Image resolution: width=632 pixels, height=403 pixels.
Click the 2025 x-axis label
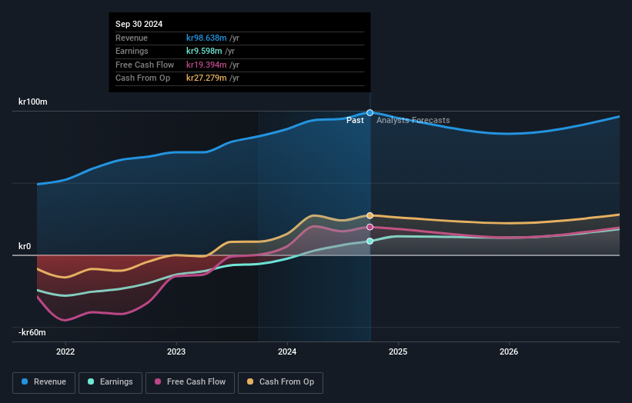pyautogui.click(x=398, y=351)
